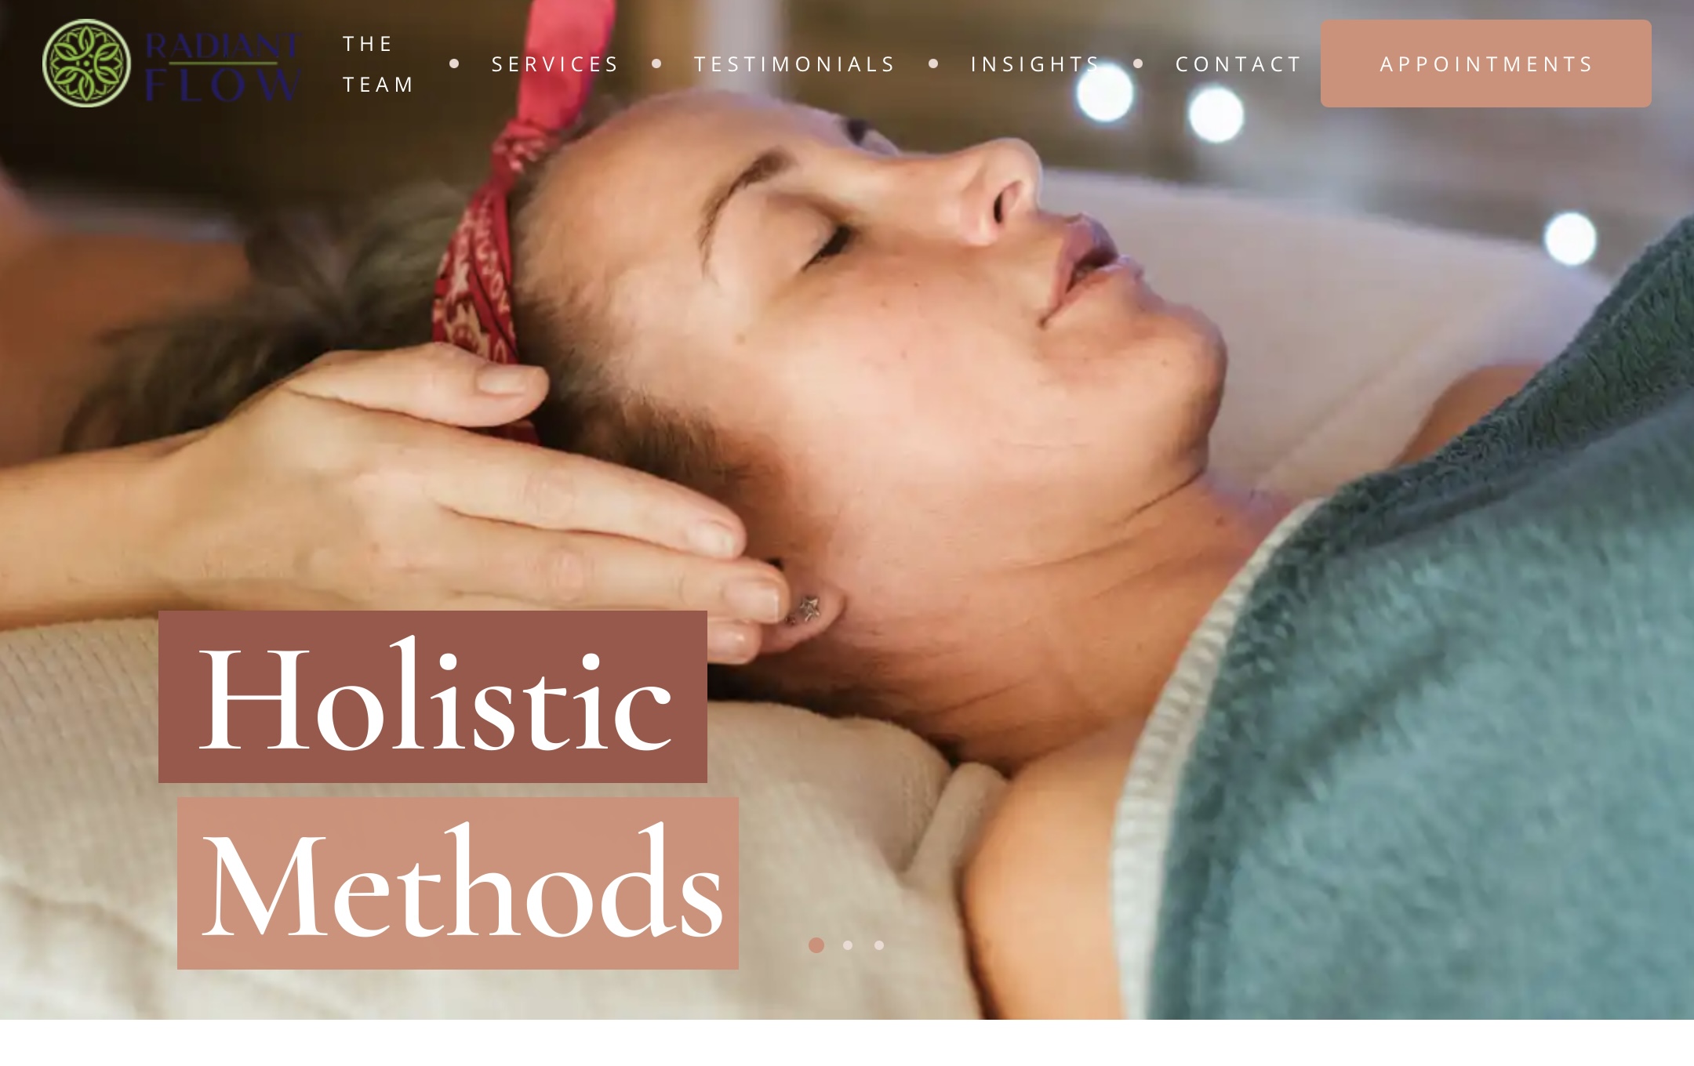Switch to the second slide dot

(848, 945)
